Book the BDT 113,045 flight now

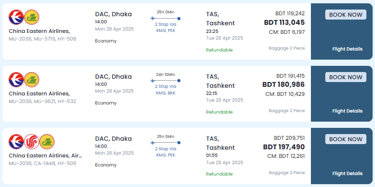345,14
